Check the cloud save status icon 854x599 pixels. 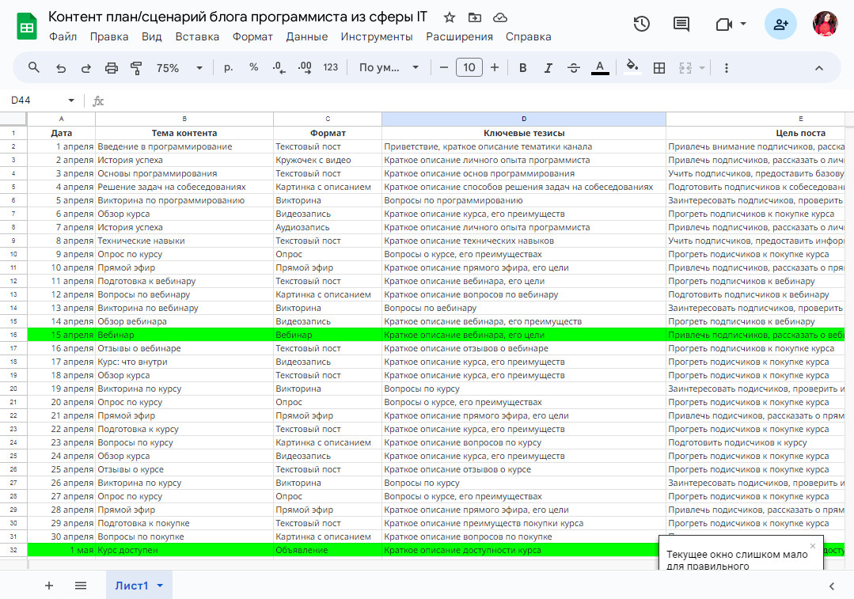[500, 17]
